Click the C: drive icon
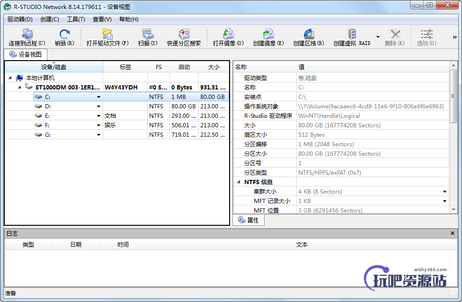This screenshot has width=462, height=302. coord(38,97)
